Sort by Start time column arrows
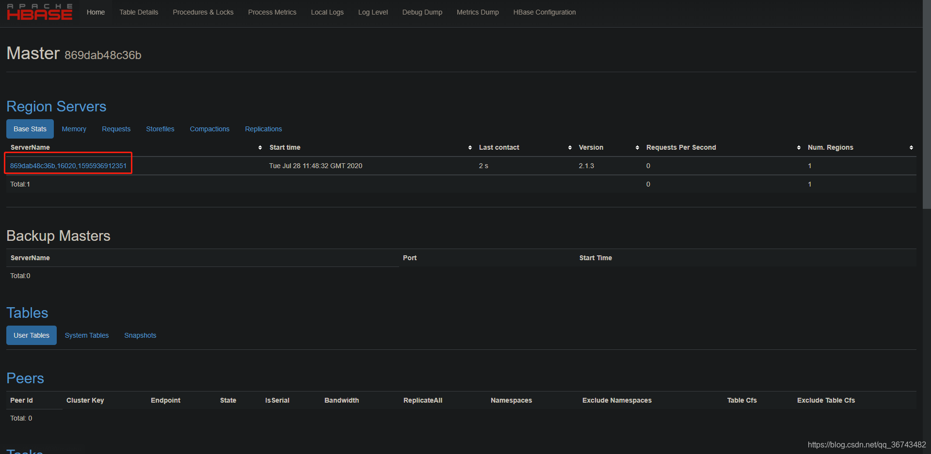931x454 pixels. pos(470,147)
